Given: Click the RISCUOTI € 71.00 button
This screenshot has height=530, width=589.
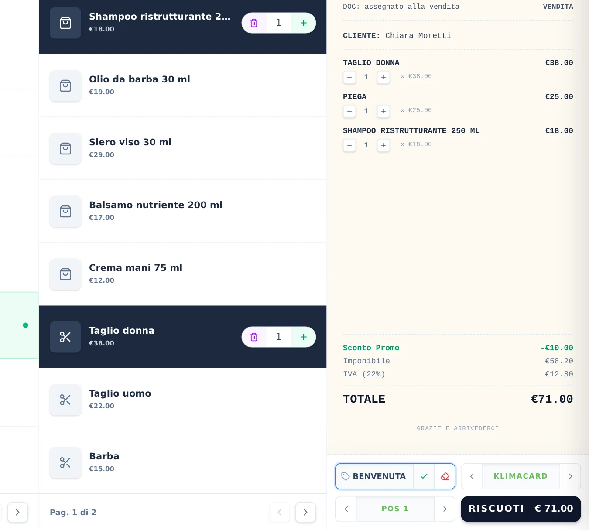Looking at the screenshot, I should [521, 509].
